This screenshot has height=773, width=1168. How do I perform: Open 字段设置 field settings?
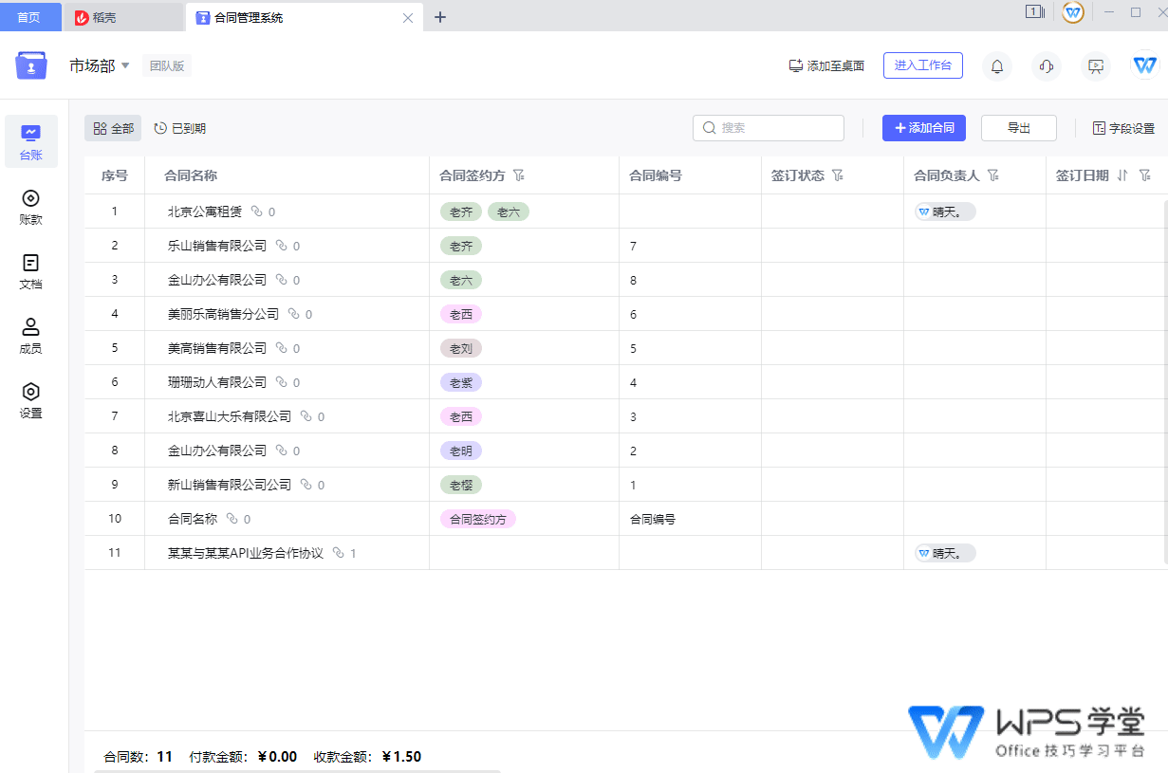[1123, 128]
